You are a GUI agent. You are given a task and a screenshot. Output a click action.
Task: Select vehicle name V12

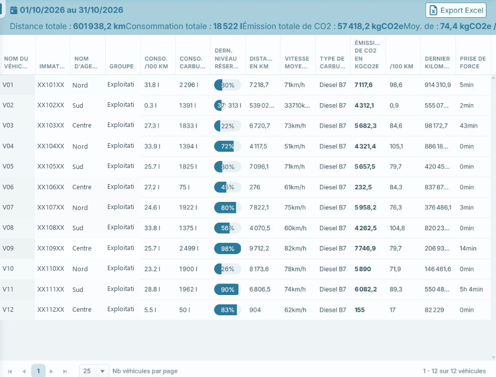tap(8, 309)
